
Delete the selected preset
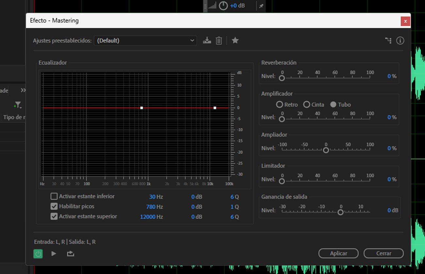[x=219, y=40]
